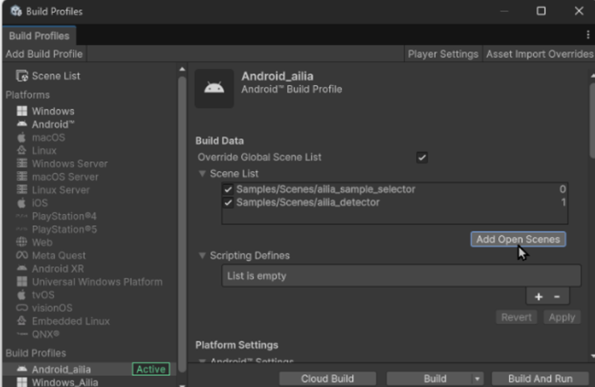
Task: Click the Scene List icon
Action: click(23, 76)
